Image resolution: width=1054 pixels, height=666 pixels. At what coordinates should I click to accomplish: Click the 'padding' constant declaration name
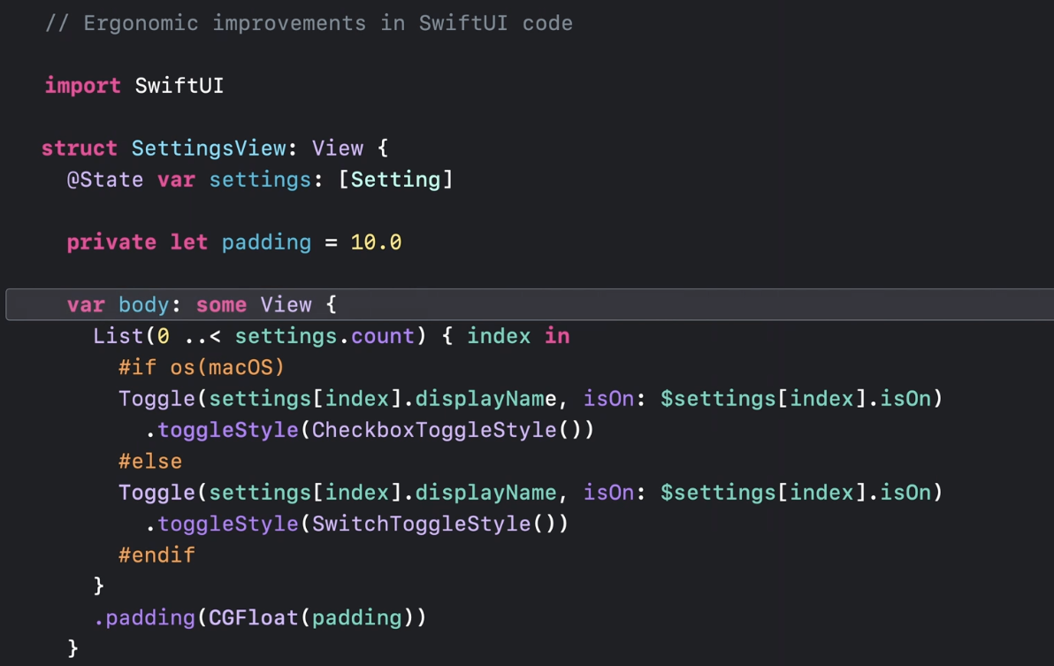point(267,242)
